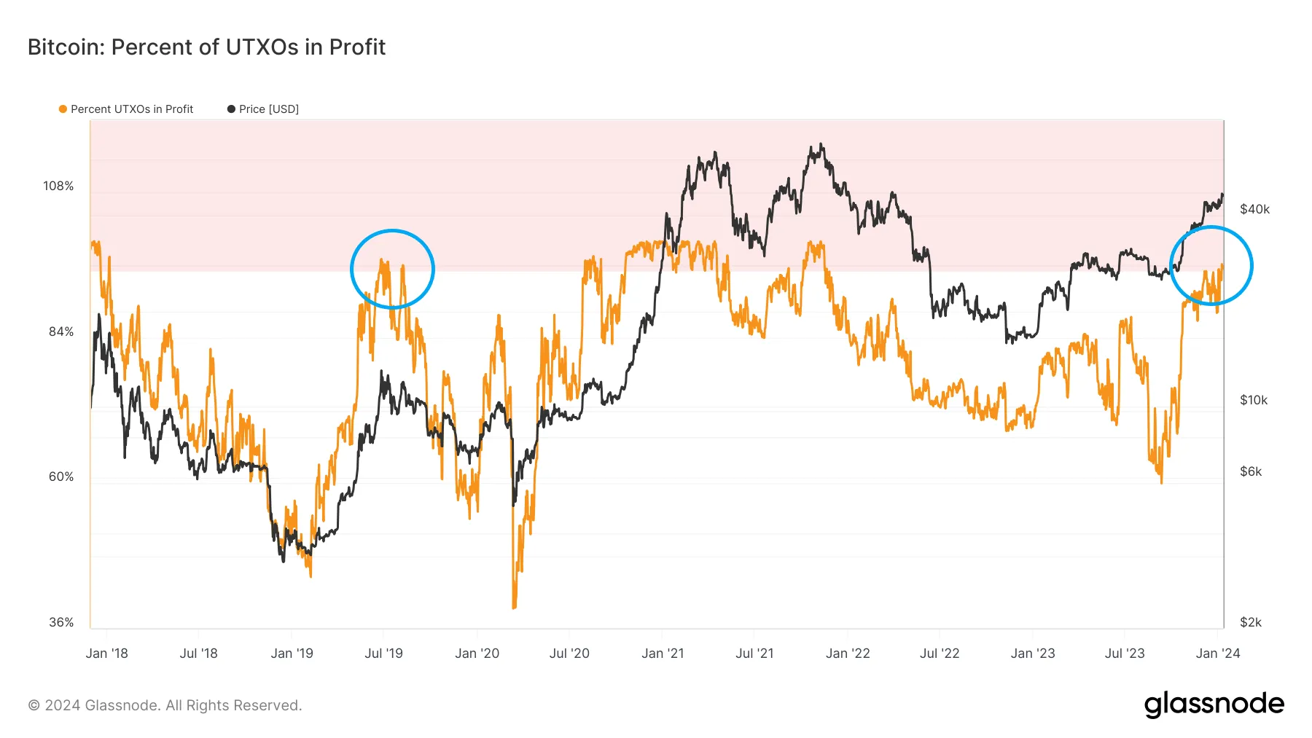Click the $40k right axis label
1312x738 pixels.
pyautogui.click(x=1254, y=210)
